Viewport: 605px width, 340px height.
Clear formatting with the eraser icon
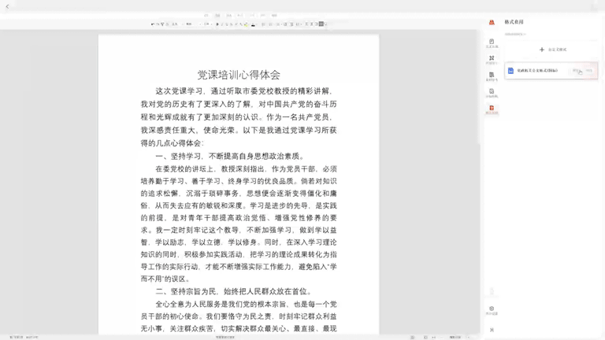point(168,24)
